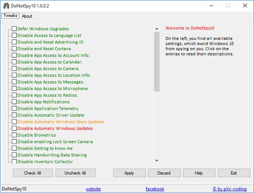Check Disable Inventory Collector box

14,161
